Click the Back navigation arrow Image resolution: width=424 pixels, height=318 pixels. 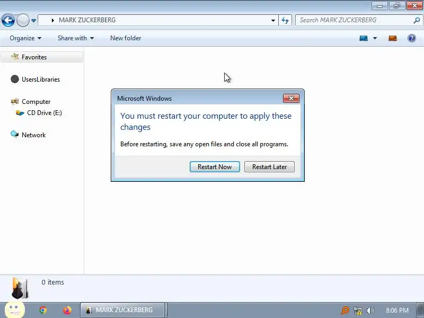[x=8, y=20]
